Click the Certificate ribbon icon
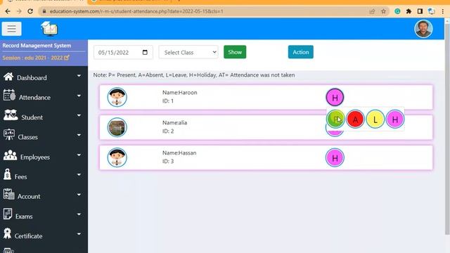Screen dimensions: 450x253 click(8, 233)
